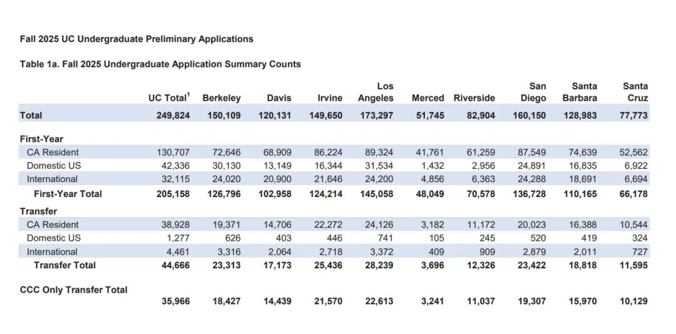Click the First-Year section label
This screenshot has width=676, height=334.
[x=41, y=139]
